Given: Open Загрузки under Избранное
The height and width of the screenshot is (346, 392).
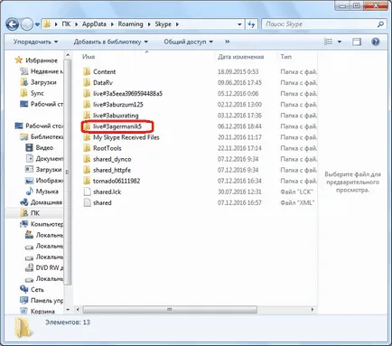Looking at the screenshot, I should click(43, 82).
